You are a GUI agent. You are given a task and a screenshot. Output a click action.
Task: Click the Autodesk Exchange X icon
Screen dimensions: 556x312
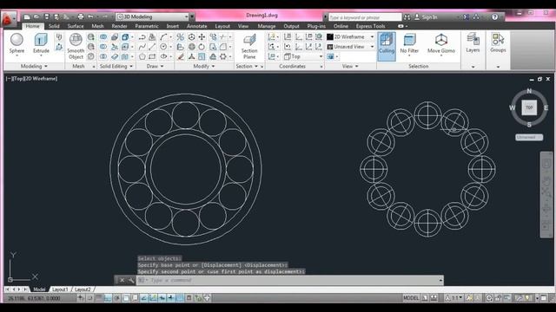tap(467, 17)
